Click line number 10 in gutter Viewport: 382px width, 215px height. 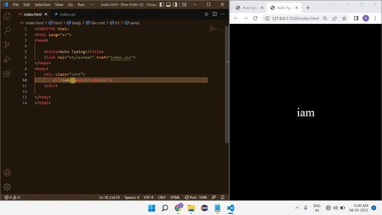(x=24, y=80)
